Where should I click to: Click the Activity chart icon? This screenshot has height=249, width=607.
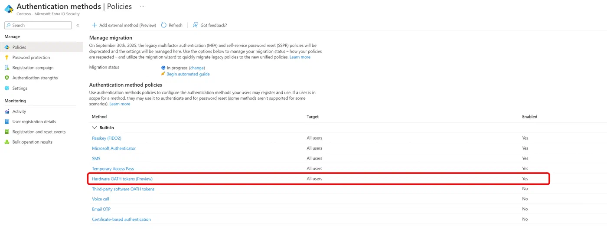pos(7,111)
